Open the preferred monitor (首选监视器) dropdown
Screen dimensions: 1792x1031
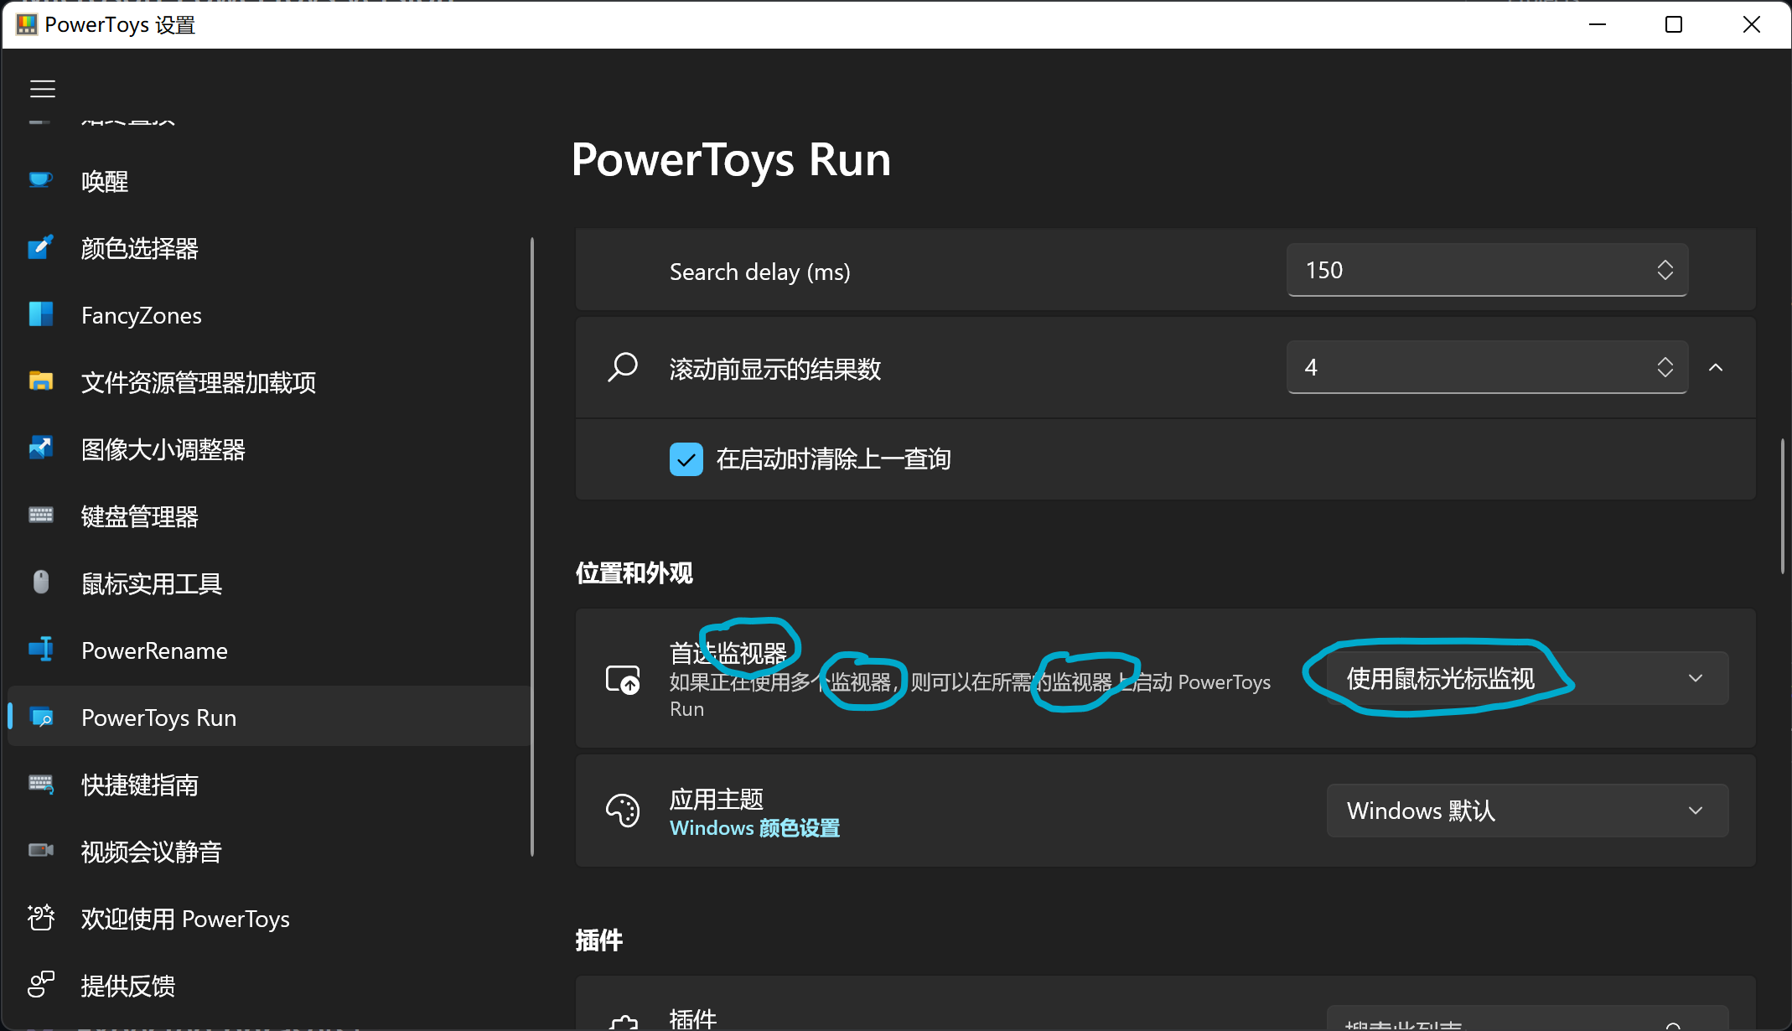1526,678
